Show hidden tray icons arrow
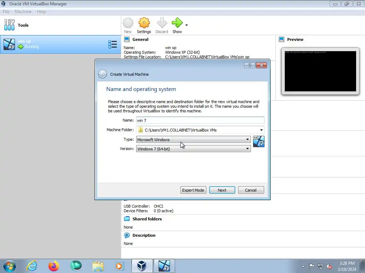Screen dimensions: 365x273 pos(303,266)
